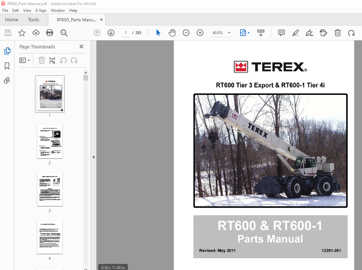Click the 'RT600 Tier 3 Export & RT600-1 Tier 4i' heading
This screenshot has height=270, width=362.
point(270,85)
